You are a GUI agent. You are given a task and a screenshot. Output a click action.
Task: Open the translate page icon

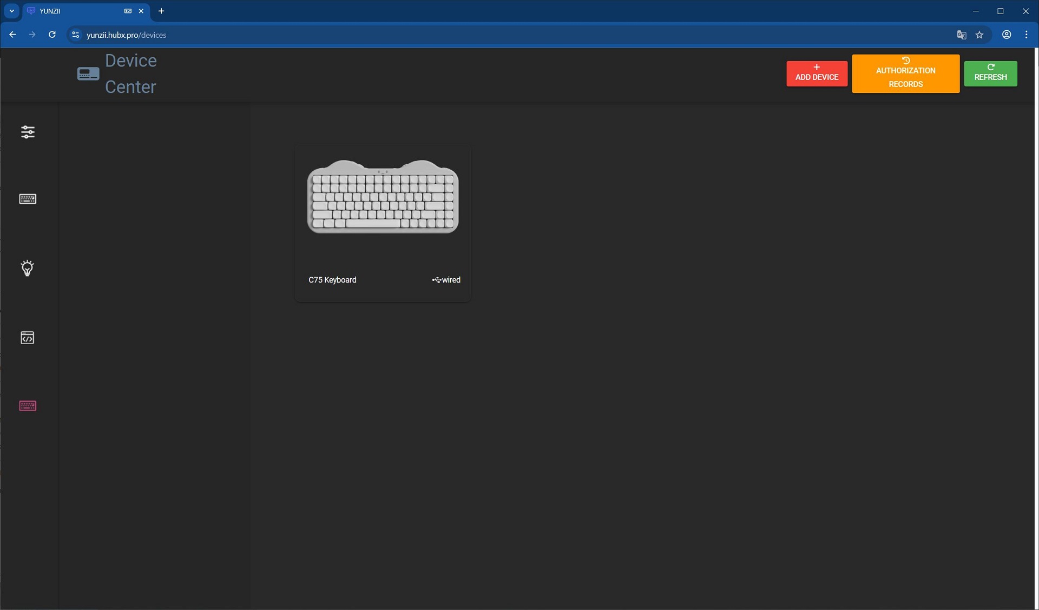coord(961,35)
